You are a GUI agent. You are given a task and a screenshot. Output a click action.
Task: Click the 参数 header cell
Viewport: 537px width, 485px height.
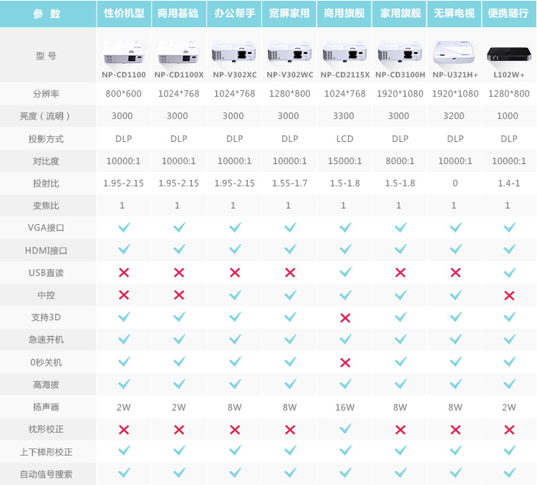pyautogui.click(x=47, y=14)
